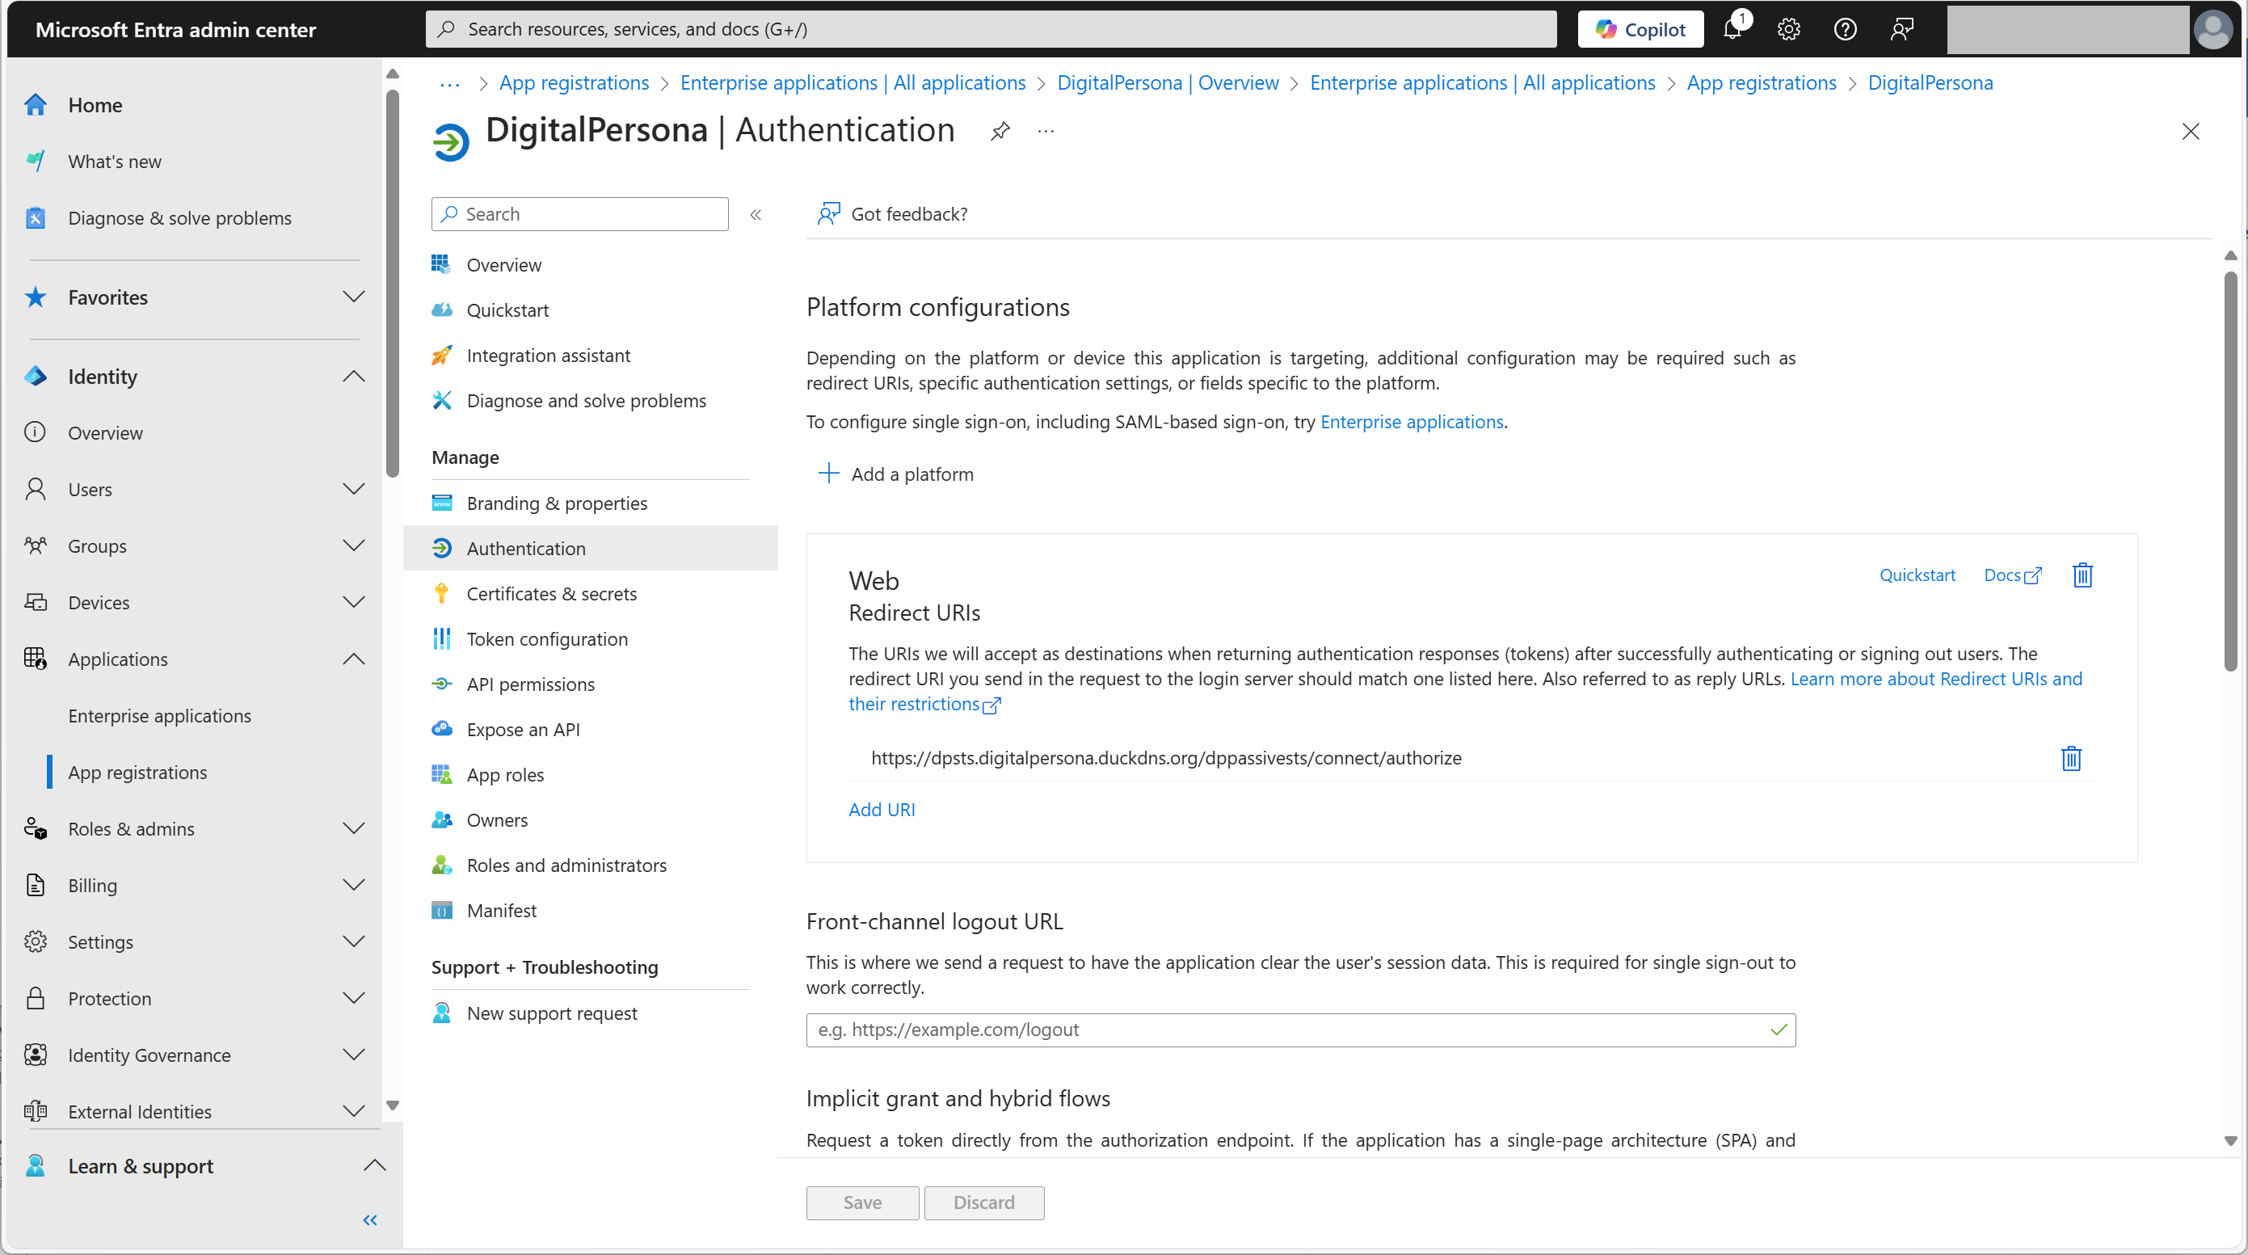The height and width of the screenshot is (1255, 2248).
Task: Close the Authentication blade
Action: click(2191, 131)
